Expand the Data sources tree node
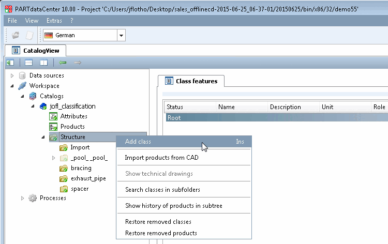Image resolution: width=388 pixels, height=244 pixels. [12, 75]
